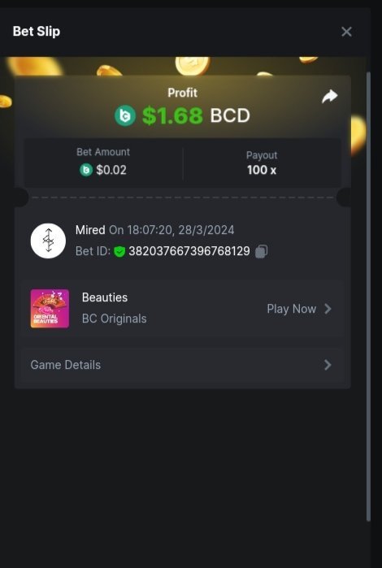Click the $0.02 bet amount value

pos(111,170)
